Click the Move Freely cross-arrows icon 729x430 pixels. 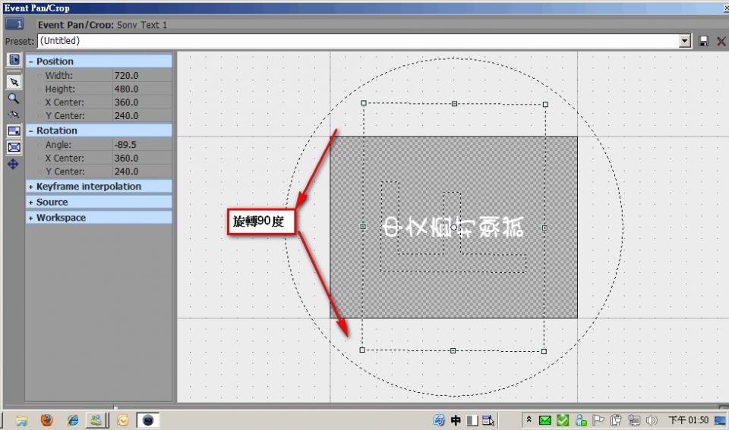[x=14, y=164]
